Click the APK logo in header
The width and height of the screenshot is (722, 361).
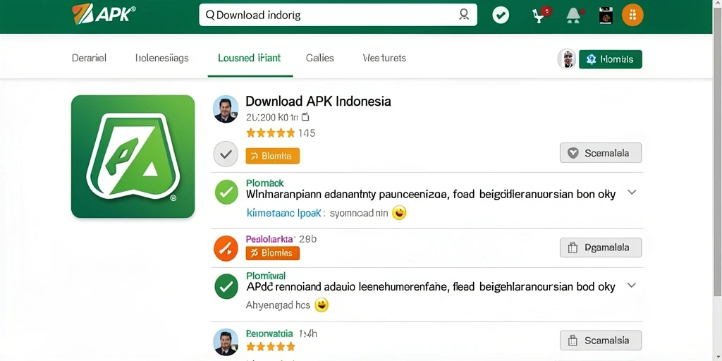click(x=104, y=14)
